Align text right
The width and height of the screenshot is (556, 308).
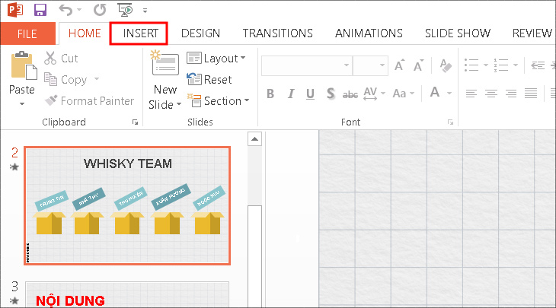click(x=511, y=94)
